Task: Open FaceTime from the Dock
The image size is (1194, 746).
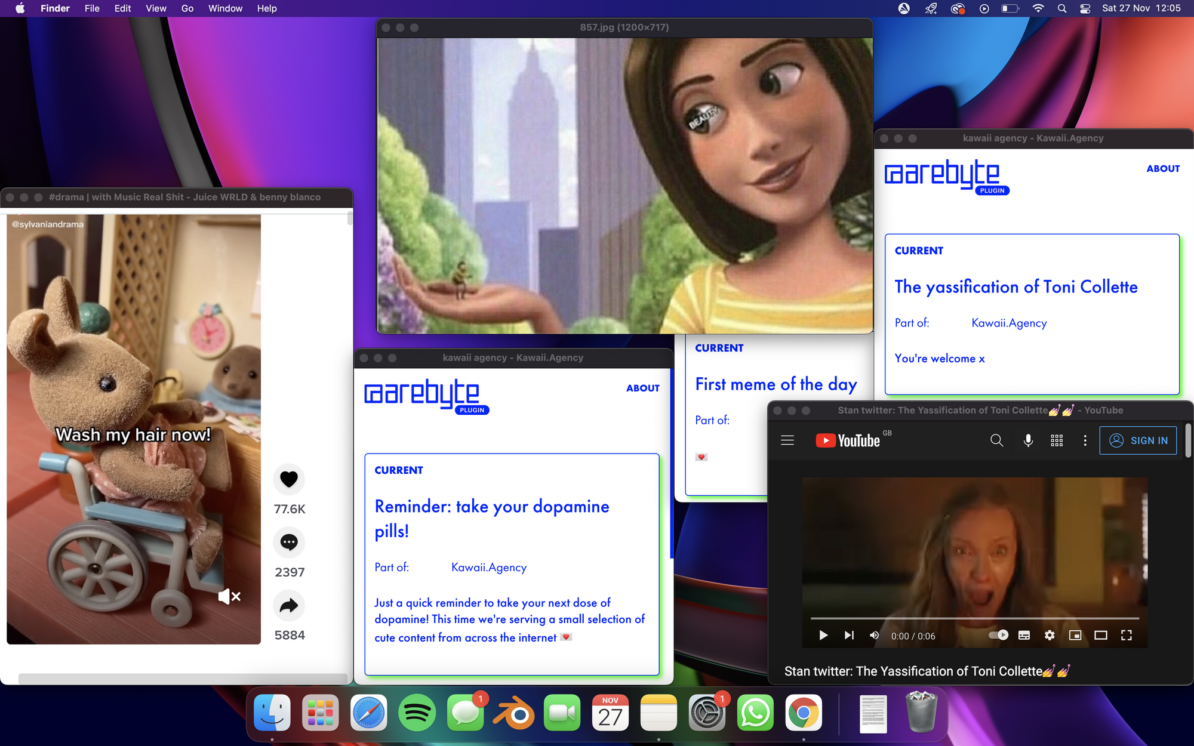Action: (x=562, y=713)
